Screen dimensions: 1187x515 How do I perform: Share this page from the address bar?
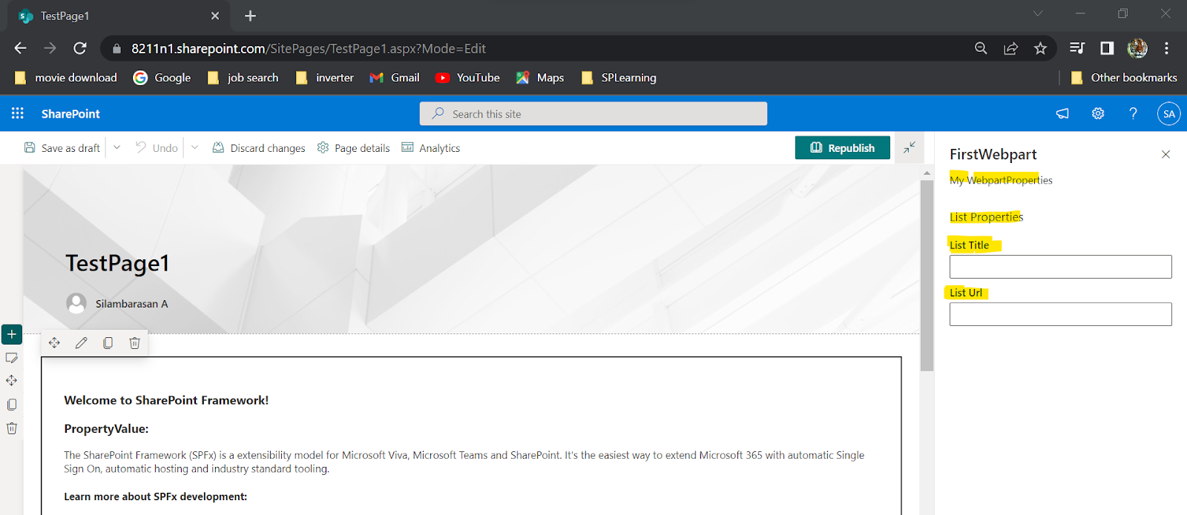pyautogui.click(x=1010, y=48)
